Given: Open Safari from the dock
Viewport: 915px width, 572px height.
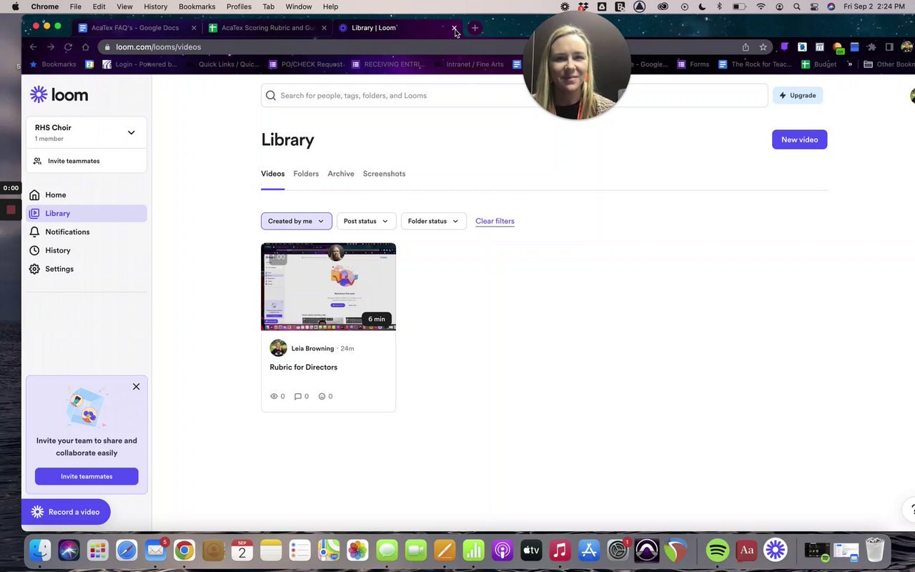Looking at the screenshot, I should pyautogui.click(x=127, y=551).
